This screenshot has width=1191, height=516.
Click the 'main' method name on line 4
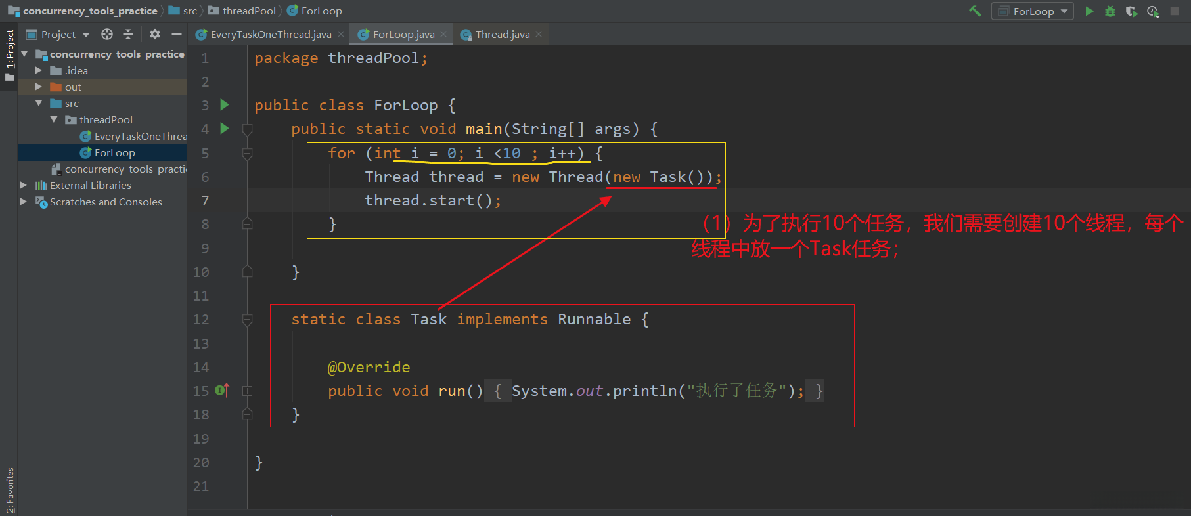pyautogui.click(x=483, y=129)
